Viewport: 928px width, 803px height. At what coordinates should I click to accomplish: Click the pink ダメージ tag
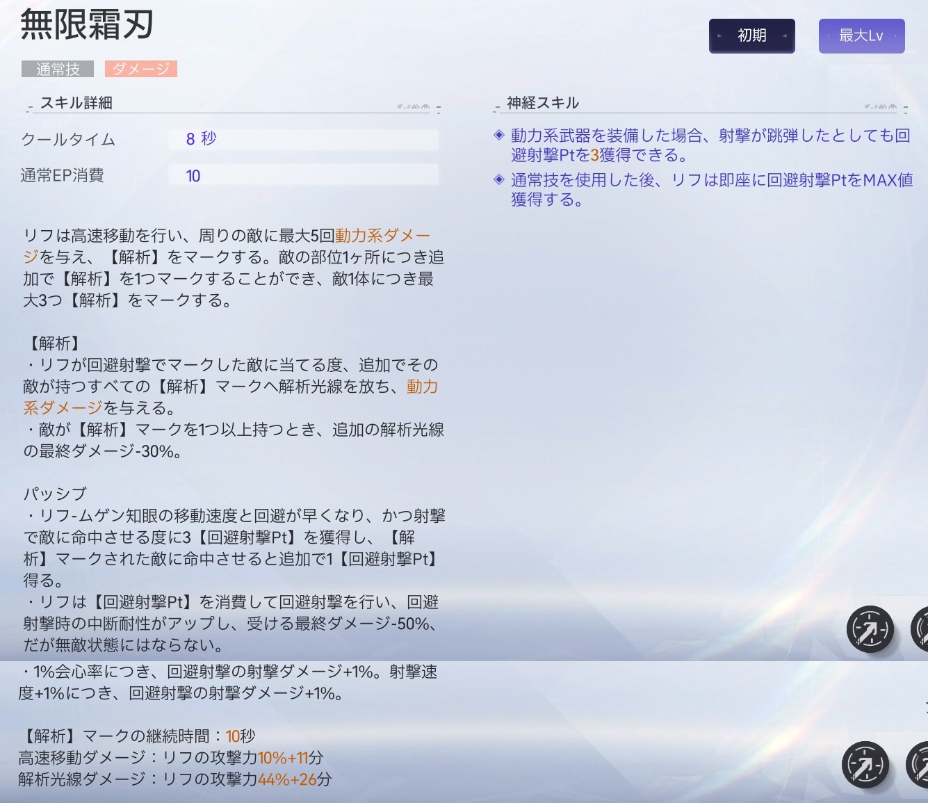coord(141,69)
